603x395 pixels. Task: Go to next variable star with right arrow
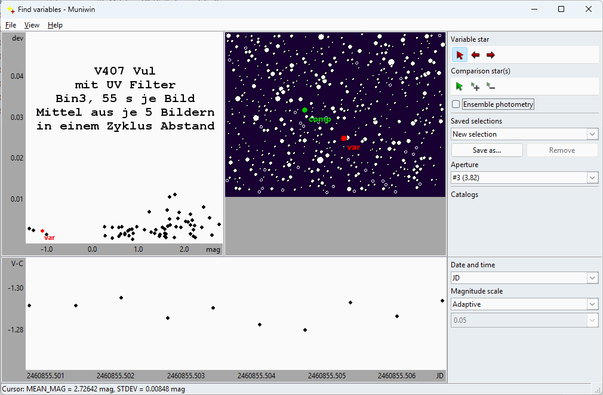click(491, 55)
